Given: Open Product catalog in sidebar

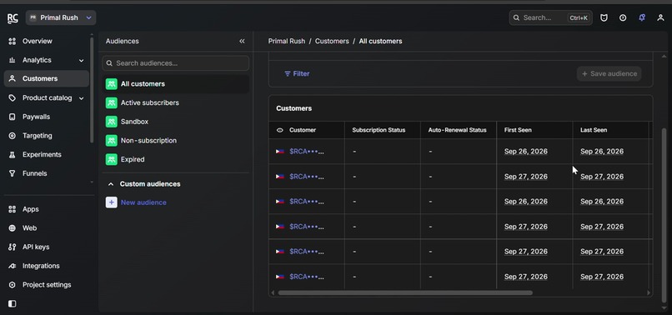Looking at the screenshot, I should (48, 97).
